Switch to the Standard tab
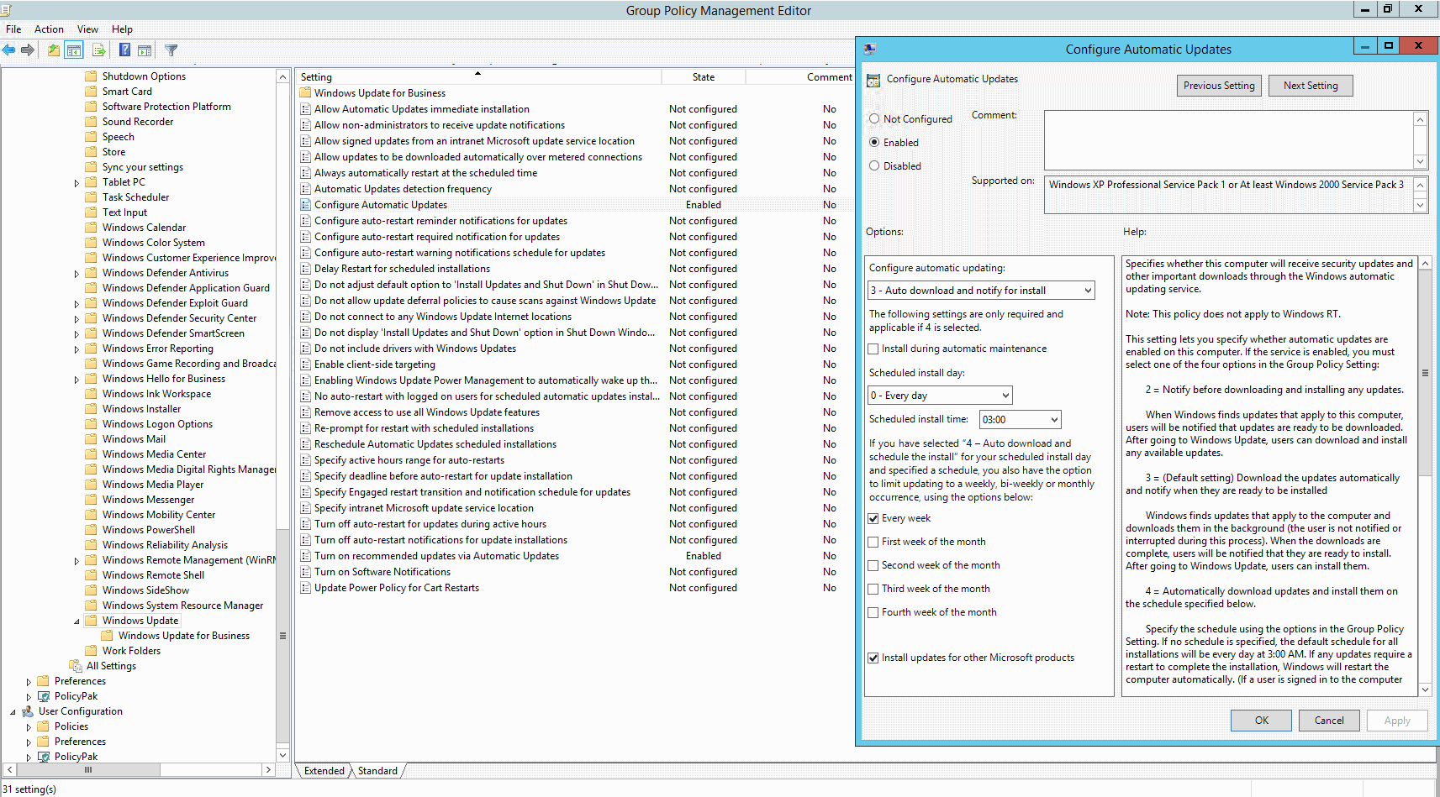The width and height of the screenshot is (1440, 797). (377, 770)
